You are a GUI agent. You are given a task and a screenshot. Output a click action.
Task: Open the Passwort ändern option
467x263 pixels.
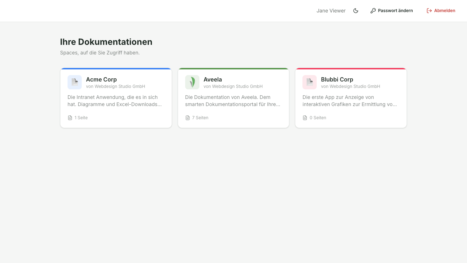click(391, 11)
